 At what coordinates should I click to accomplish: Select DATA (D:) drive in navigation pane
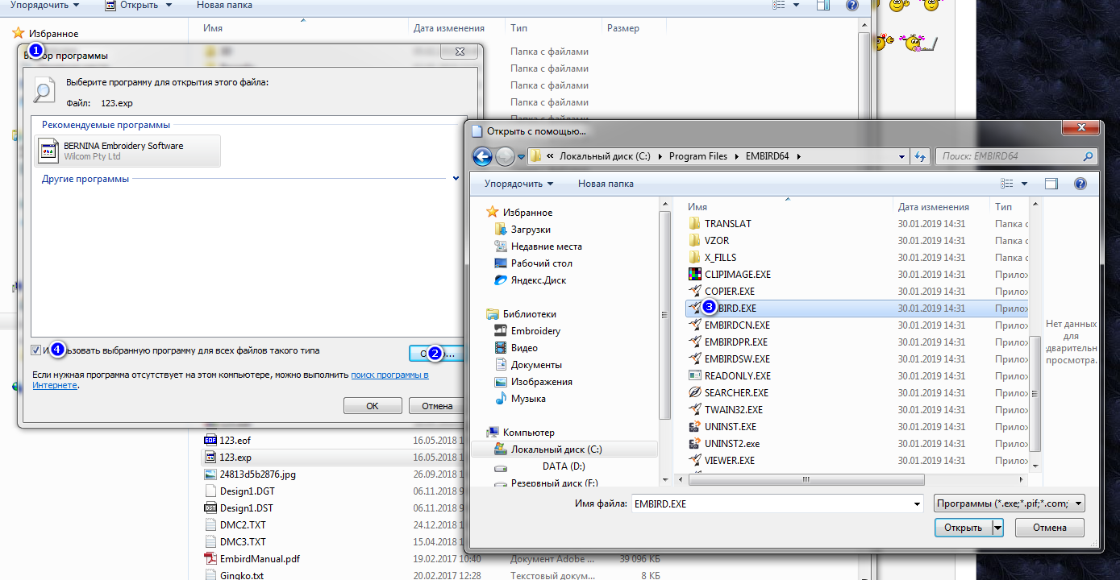coord(564,466)
